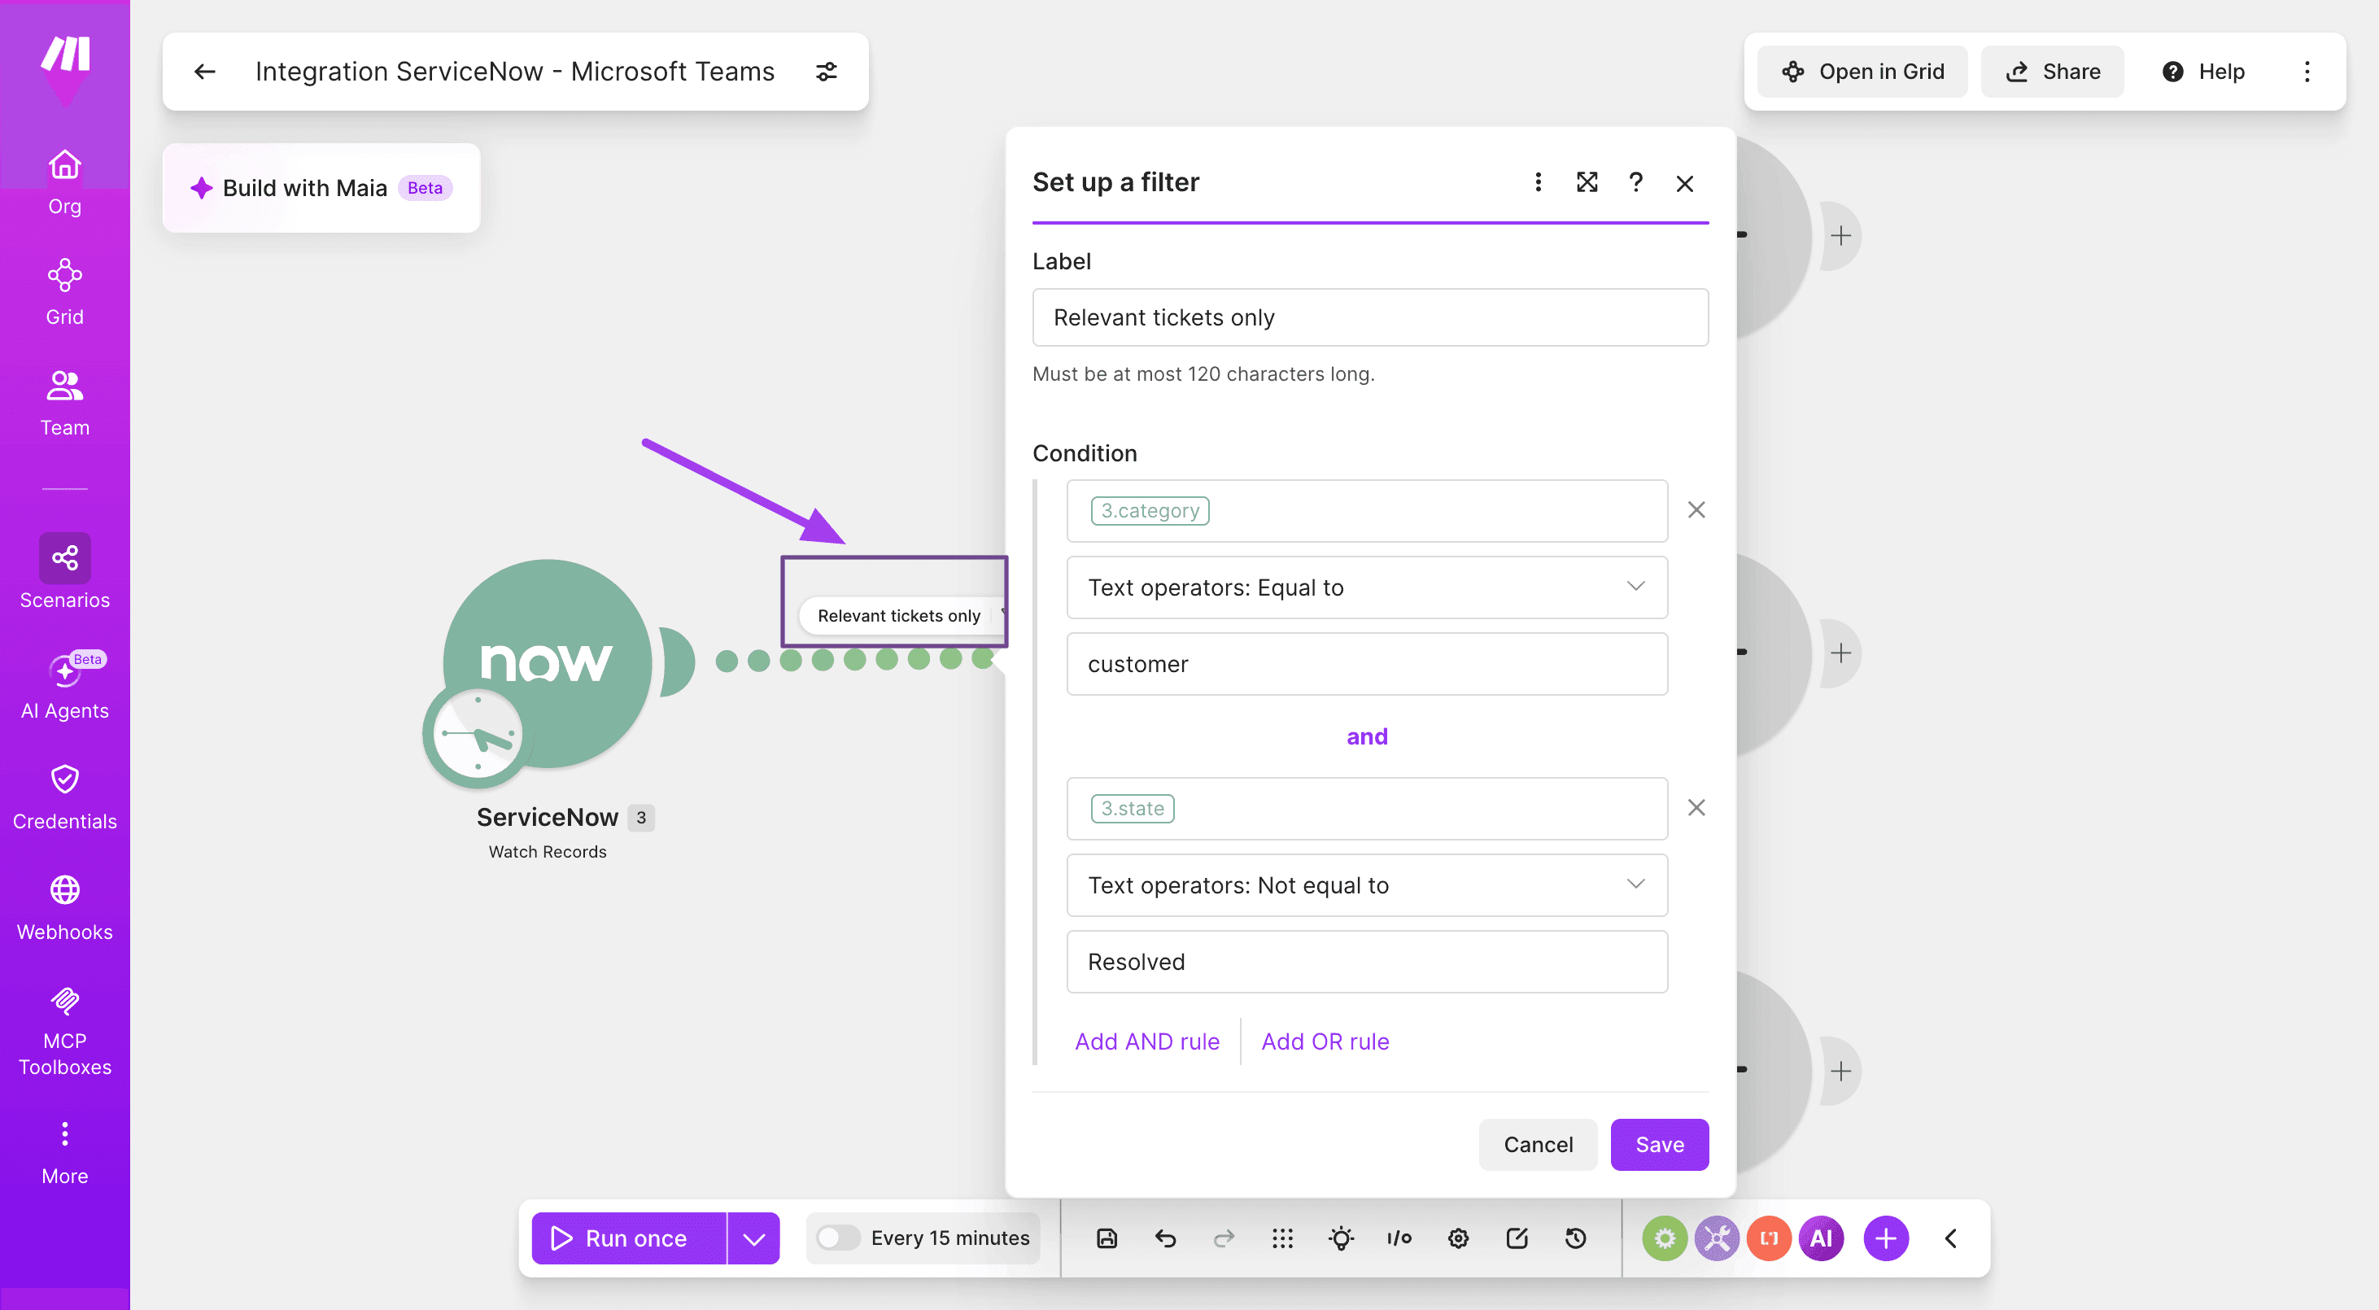
Task: Open the top-right three-dot menu
Action: click(2307, 71)
